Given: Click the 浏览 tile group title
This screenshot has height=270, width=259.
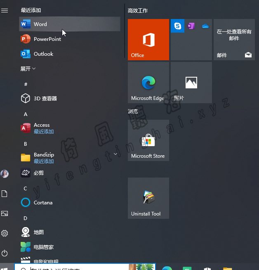Looking at the screenshot, I should point(133,111).
